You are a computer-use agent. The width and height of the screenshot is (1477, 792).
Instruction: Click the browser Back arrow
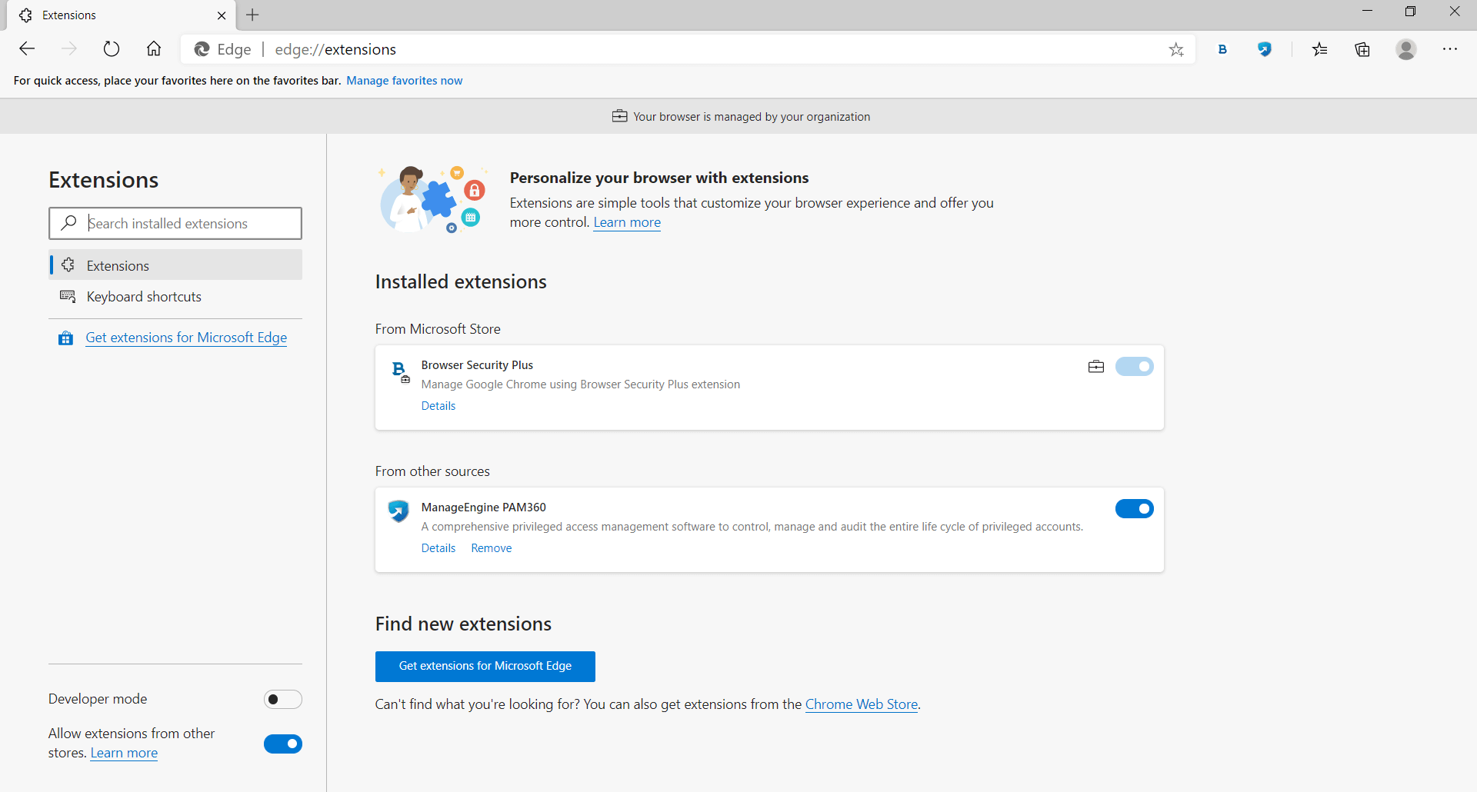[x=28, y=49]
